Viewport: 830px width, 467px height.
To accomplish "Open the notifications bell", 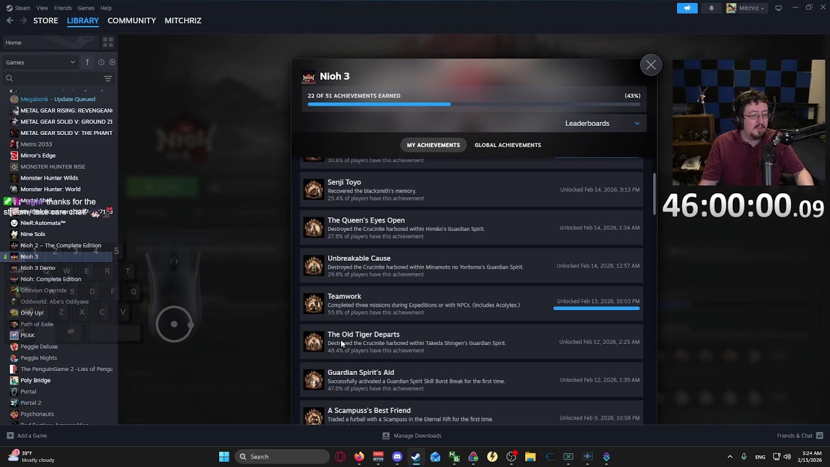I will 711,8.
